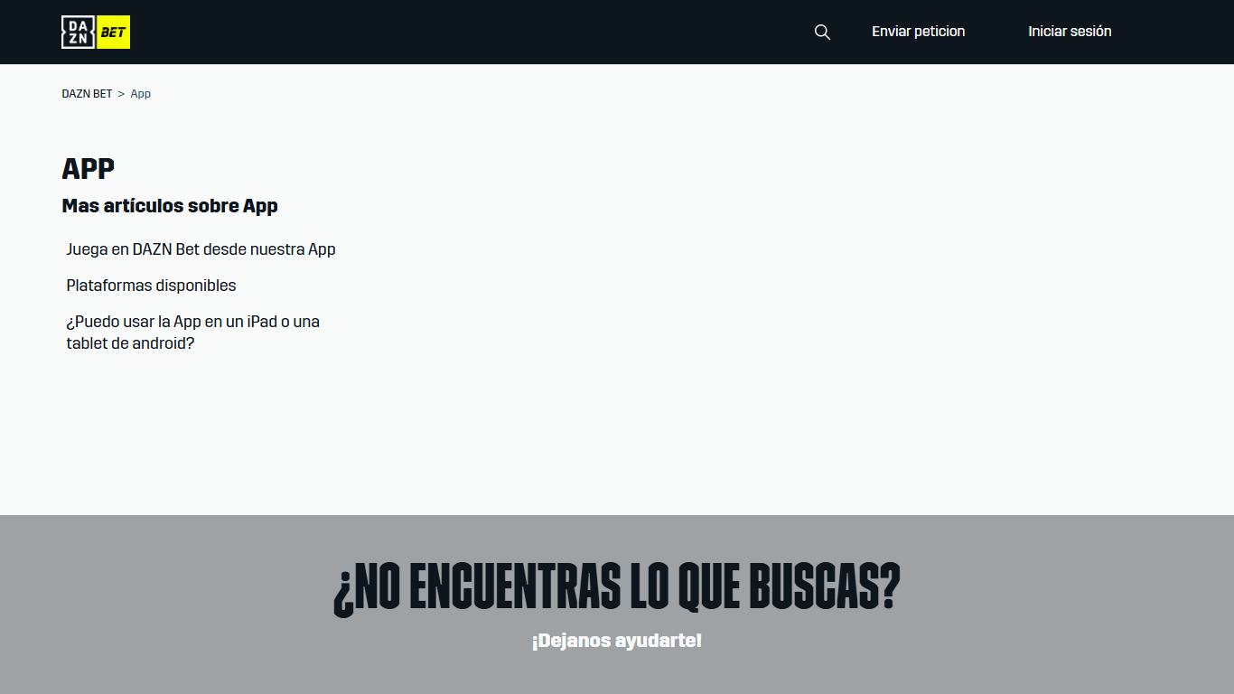Screen dimensions: 1234x694
Task: Click the '¿No encuentras lo que buscas?' banner title
Action: pyautogui.click(x=617, y=587)
